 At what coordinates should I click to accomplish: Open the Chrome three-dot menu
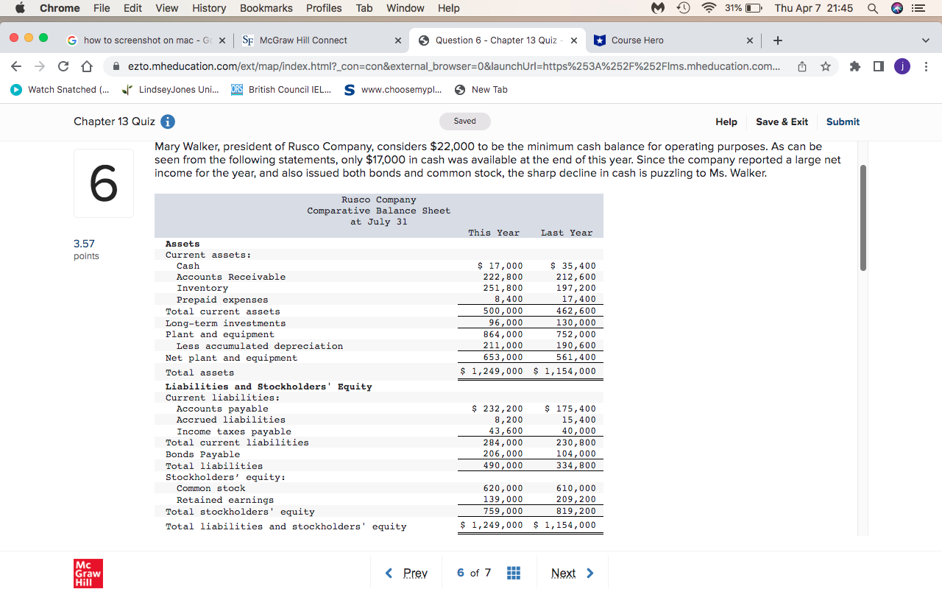point(926,66)
